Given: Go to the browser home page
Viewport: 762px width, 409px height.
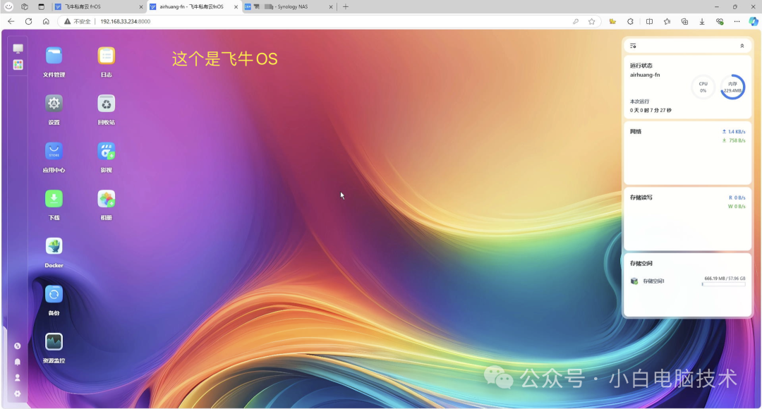Looking at the screenshot, I should (x=46, y=21).
